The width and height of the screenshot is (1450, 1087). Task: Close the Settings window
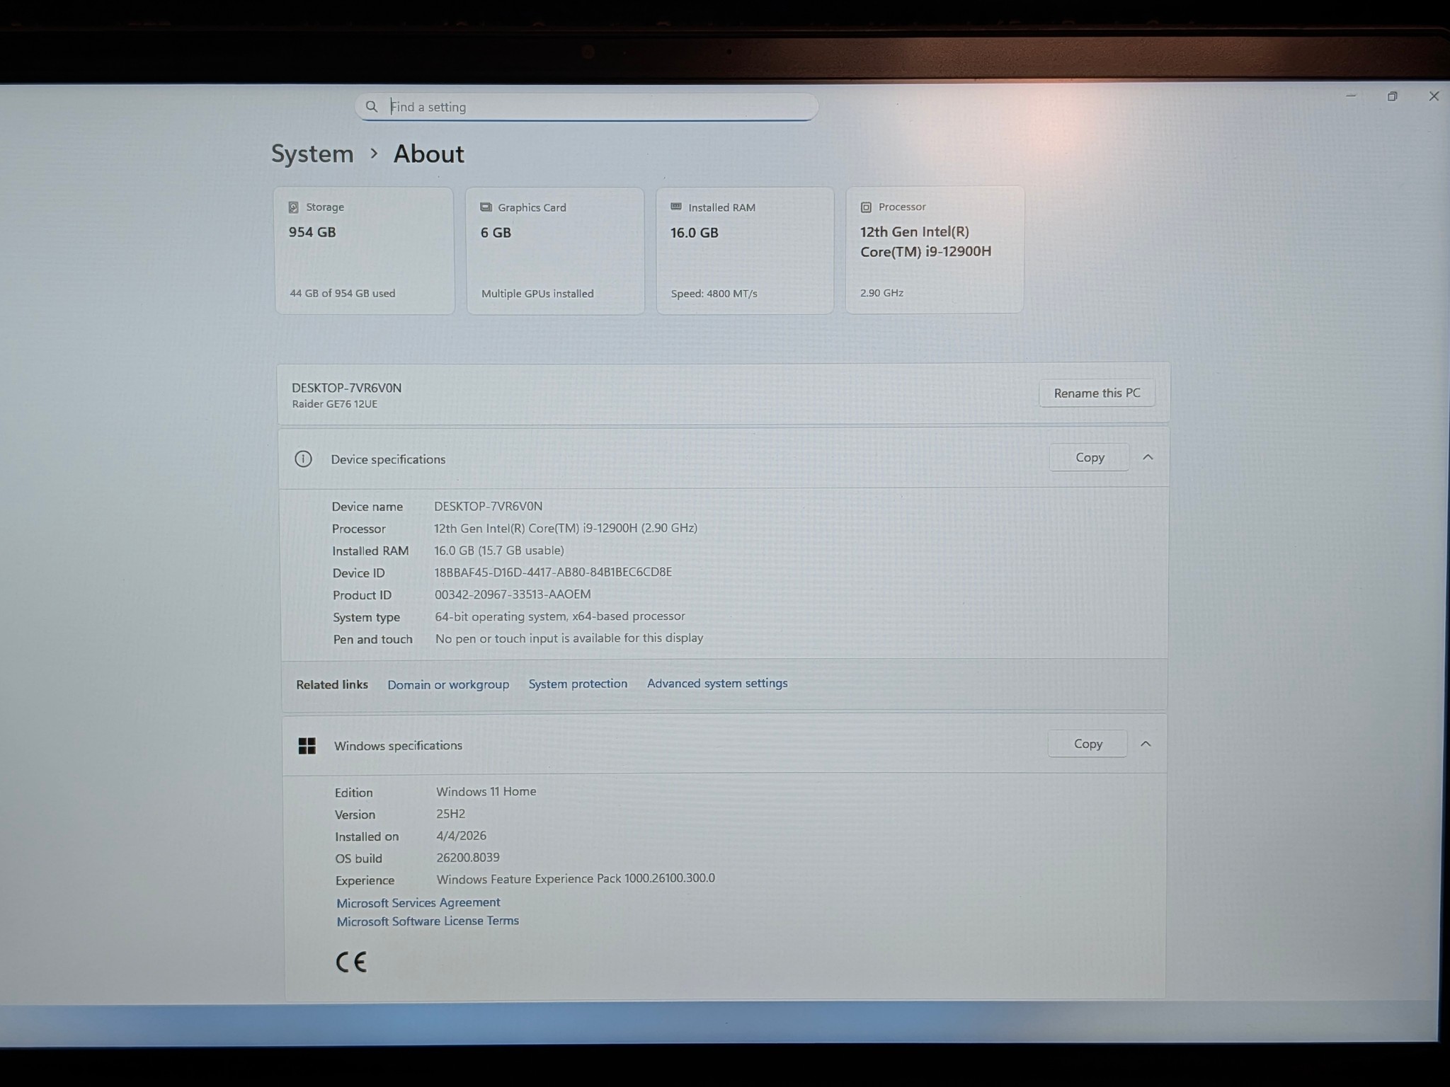click(x=1434, y=96)
